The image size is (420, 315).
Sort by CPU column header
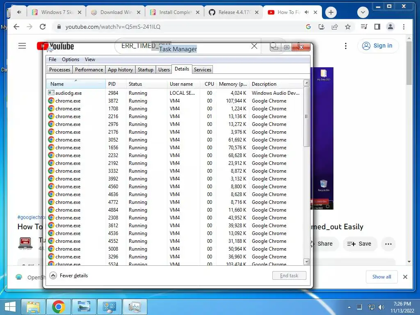point(209,84)
